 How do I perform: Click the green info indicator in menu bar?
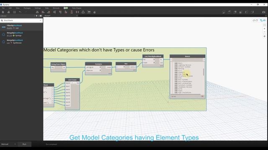(66, 8)
